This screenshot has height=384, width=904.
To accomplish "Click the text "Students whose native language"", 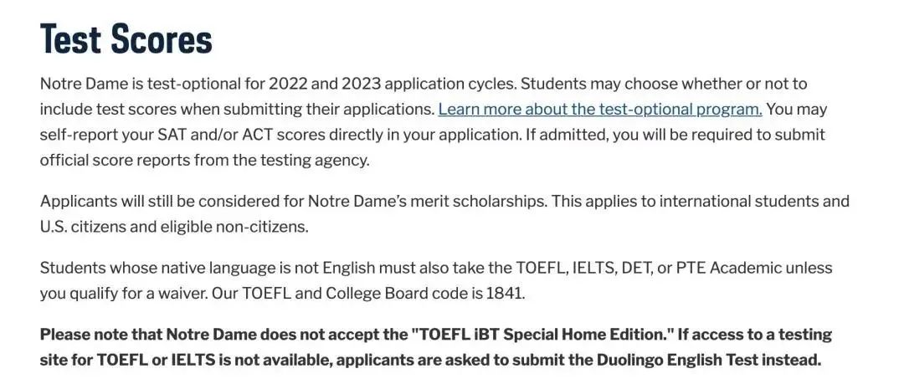I will pos(157,268).
